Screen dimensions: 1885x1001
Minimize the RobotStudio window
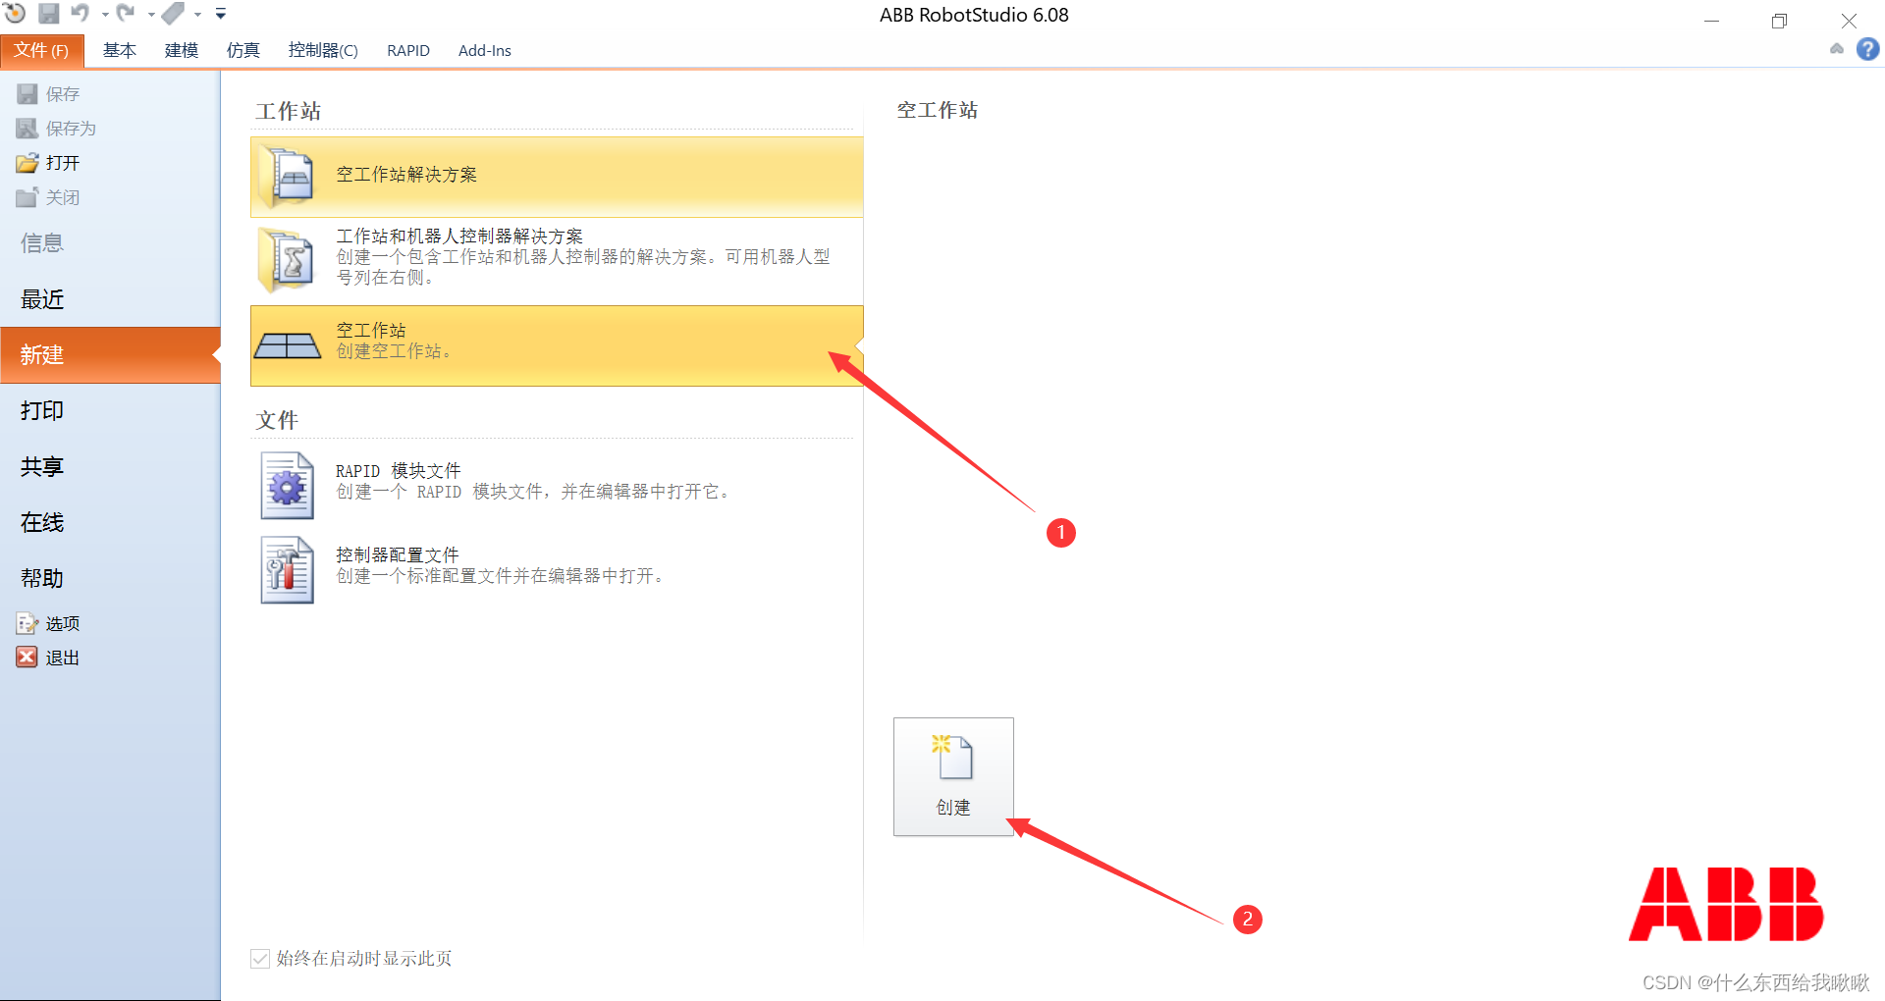point(1711,21)
